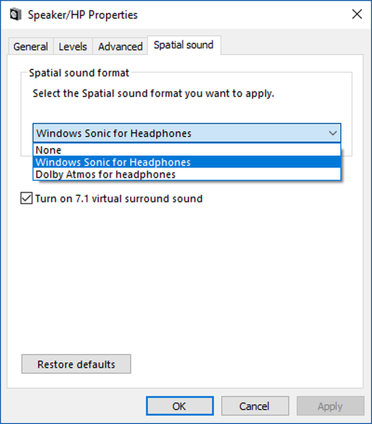The image size is (372, 424).
Task: Switch to the General tab
Action: (30, 47)
